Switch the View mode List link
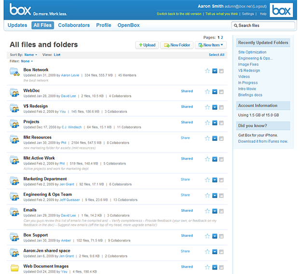Image resolution: width=300 pixels, height=274 pixels. (57, 55)
